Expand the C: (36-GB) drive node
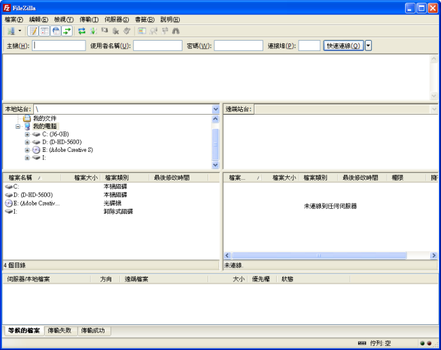Image resolution: width=441 pixels, height=350 pixels. click(x=27, y=134)
